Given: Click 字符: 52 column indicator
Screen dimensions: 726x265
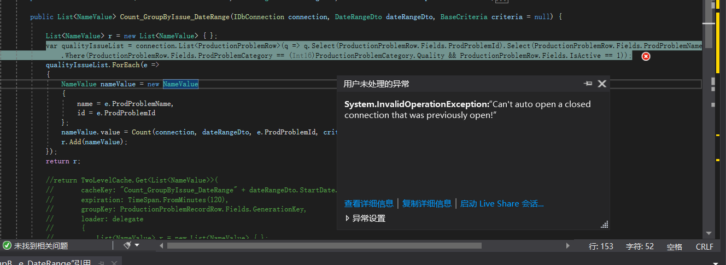Looking at the screenshot, I should (640, 246).
